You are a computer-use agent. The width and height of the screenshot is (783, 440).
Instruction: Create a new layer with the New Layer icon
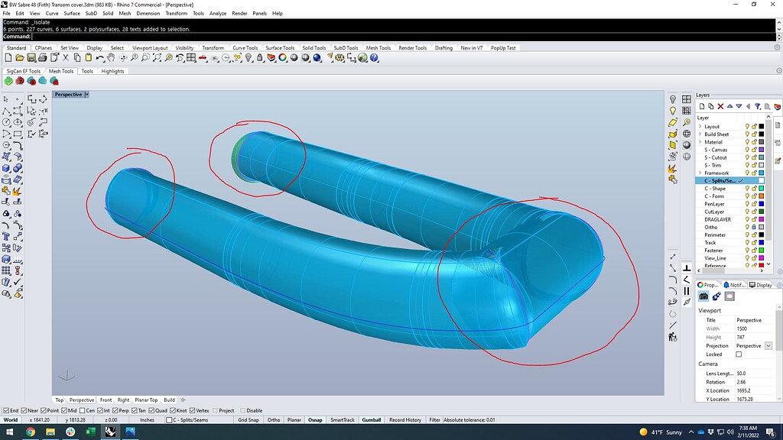coord(703,105)
